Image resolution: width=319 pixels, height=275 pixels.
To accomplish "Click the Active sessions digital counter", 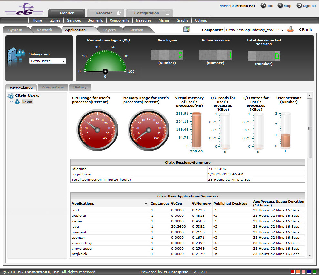I will 216,55.
